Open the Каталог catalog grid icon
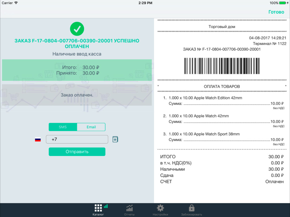Image resolution: width=290 pixels, height=217 pixels. 98,208
